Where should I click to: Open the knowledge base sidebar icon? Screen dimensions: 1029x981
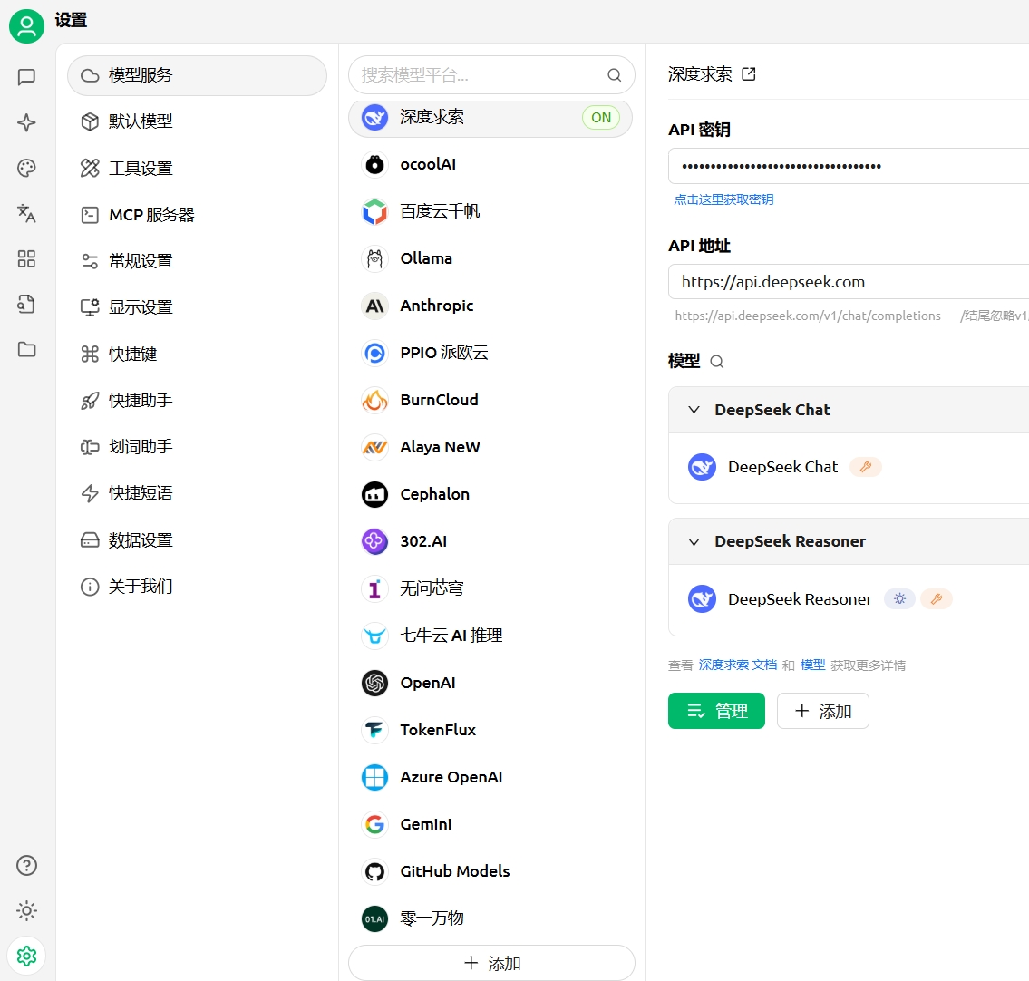click(26, 304)
